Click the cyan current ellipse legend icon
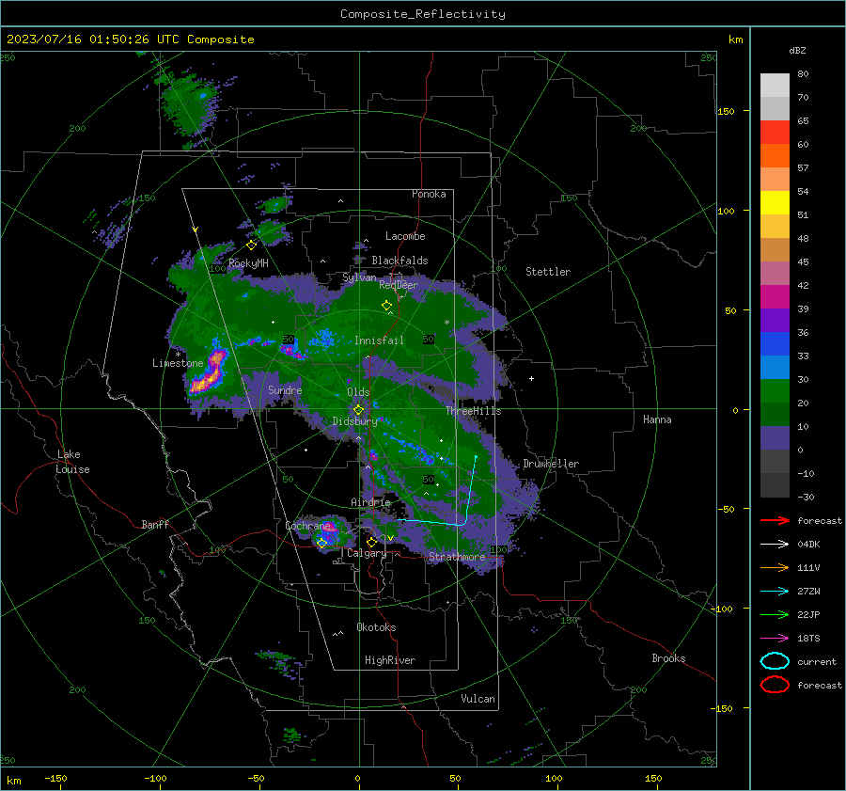The width and height of the screenshot is (846, 791). [x=775, y=661]
